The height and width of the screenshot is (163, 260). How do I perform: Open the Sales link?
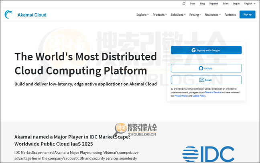pyautogui.click(x=225, y=4)
